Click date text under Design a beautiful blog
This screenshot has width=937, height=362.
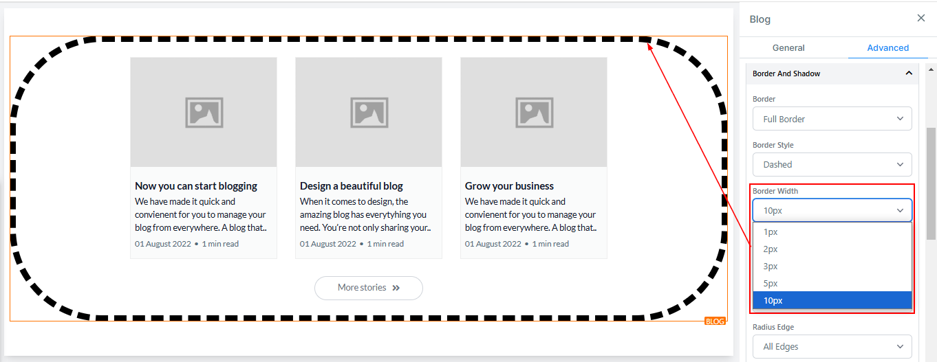[328, 244]
